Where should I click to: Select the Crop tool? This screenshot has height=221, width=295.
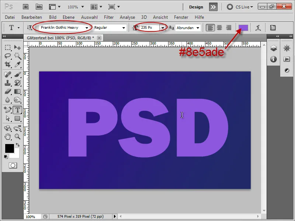[x=8, y=64]
